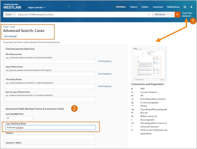Screen dimensions: 197x149
Task: Expand the search bar history chevron
Action: point(149,15)
